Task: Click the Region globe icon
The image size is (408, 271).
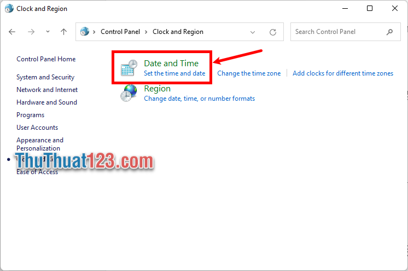Action: (x=129, y=94)
